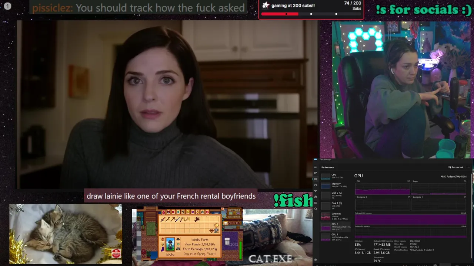This screenshot has width=474, height=266.
Task: Click Run new task in Task Manager
Action: [x=456, y=167]
